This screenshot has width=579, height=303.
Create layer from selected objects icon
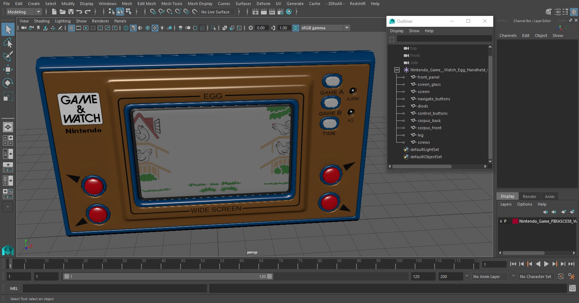pyautogui.click(x=572, y=212)
